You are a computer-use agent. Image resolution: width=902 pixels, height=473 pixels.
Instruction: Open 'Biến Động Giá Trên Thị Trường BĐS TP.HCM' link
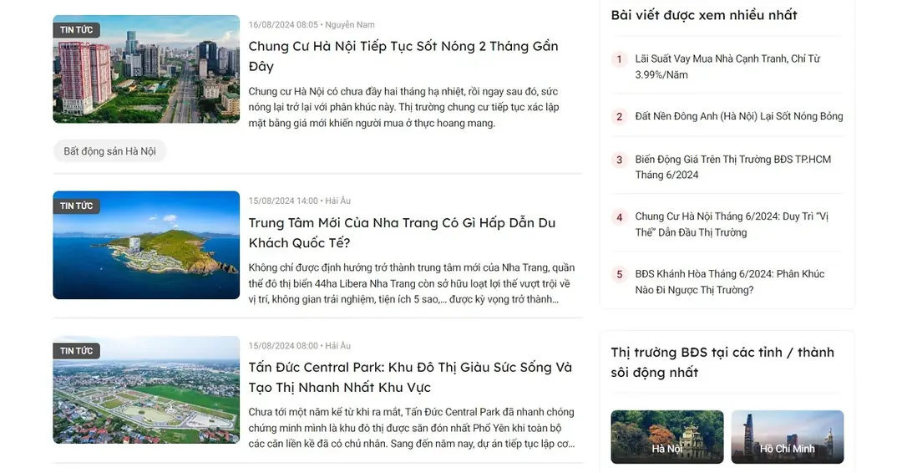[x=733, y=167]
